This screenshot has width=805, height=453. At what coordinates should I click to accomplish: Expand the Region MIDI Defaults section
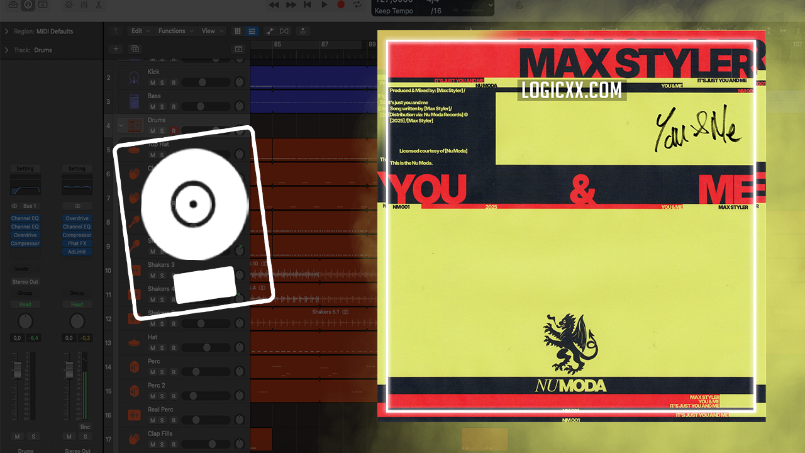(x=6, y=31)
